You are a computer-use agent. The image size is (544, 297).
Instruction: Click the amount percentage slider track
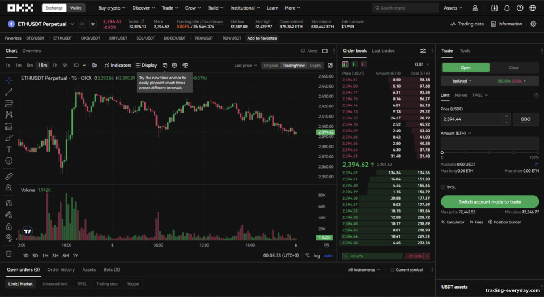(490, 152)
